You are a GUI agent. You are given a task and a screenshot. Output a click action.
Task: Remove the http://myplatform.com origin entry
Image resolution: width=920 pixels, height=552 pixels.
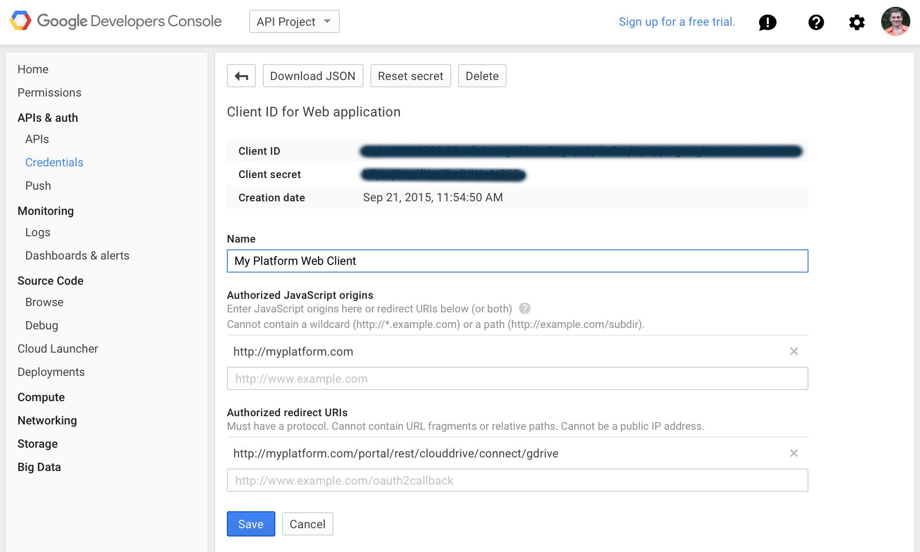pos(794,351)
